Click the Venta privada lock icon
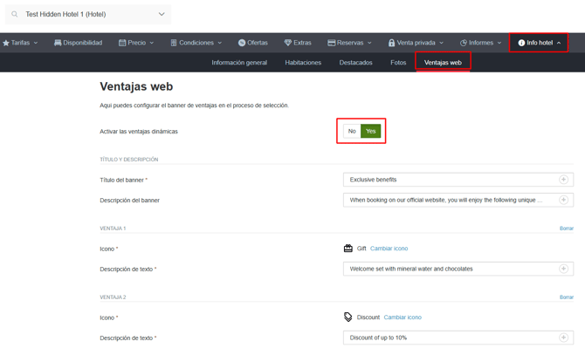 point(391,43)
